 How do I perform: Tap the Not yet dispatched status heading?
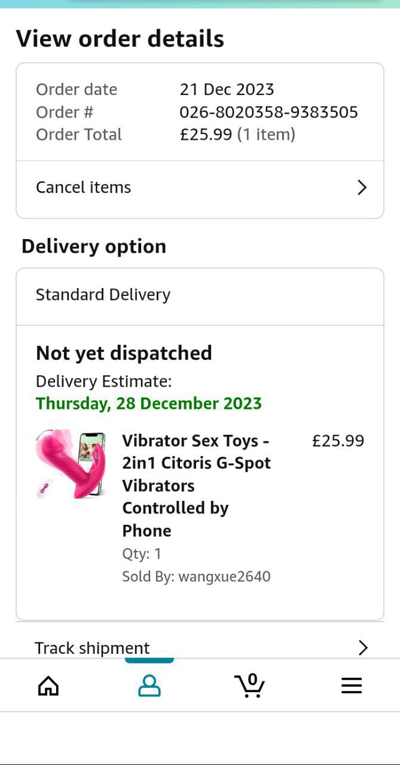[x=124, y=353]
